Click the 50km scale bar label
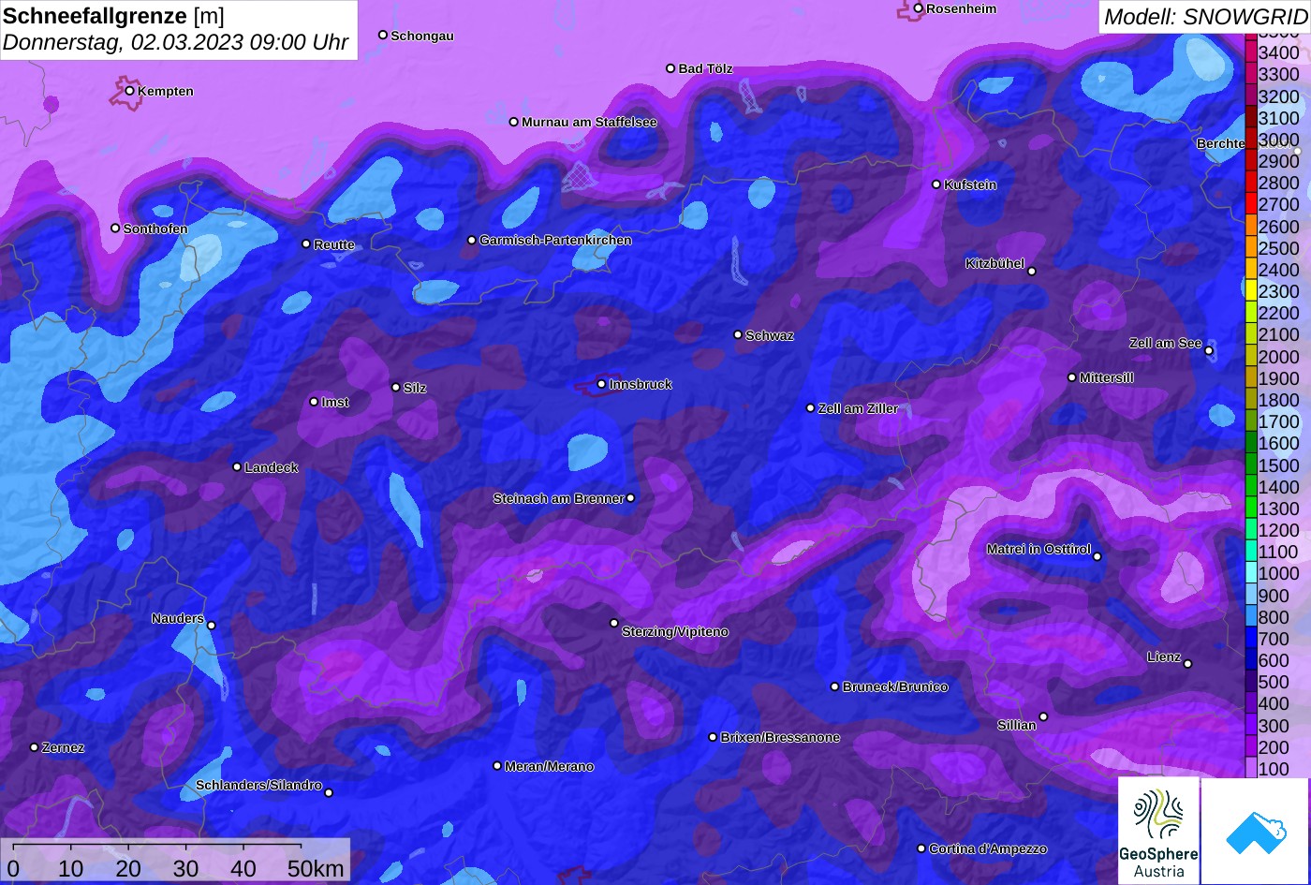Image resolution: width=1311 pixels, height=885 pixels. pos(316,868)
